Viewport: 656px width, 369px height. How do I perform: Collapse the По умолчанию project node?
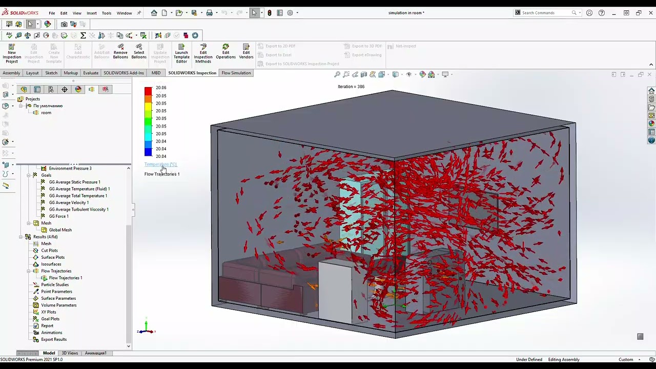pos(20,106)
